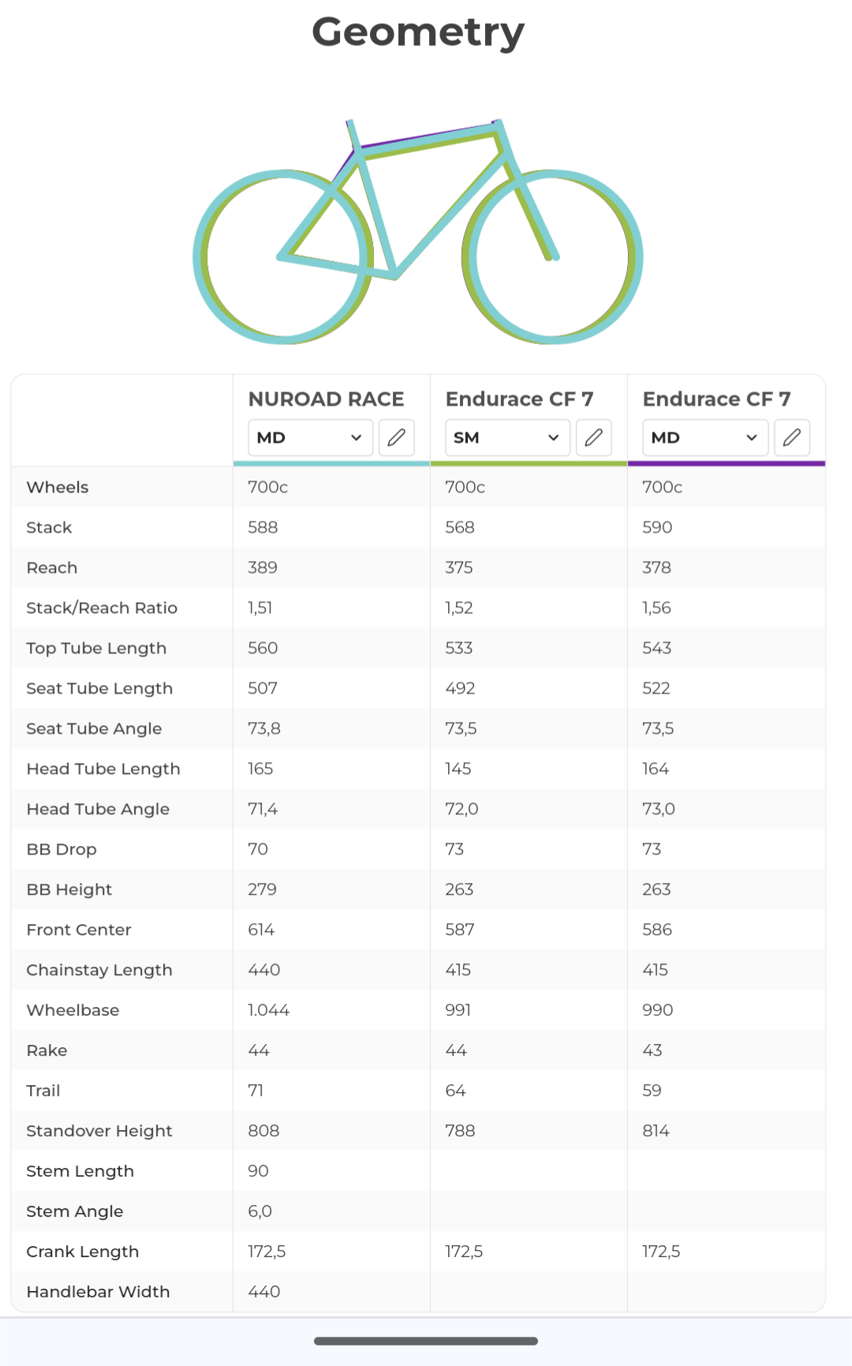
Task: Expand the MD dropdown in the third column
Action: 705,437
